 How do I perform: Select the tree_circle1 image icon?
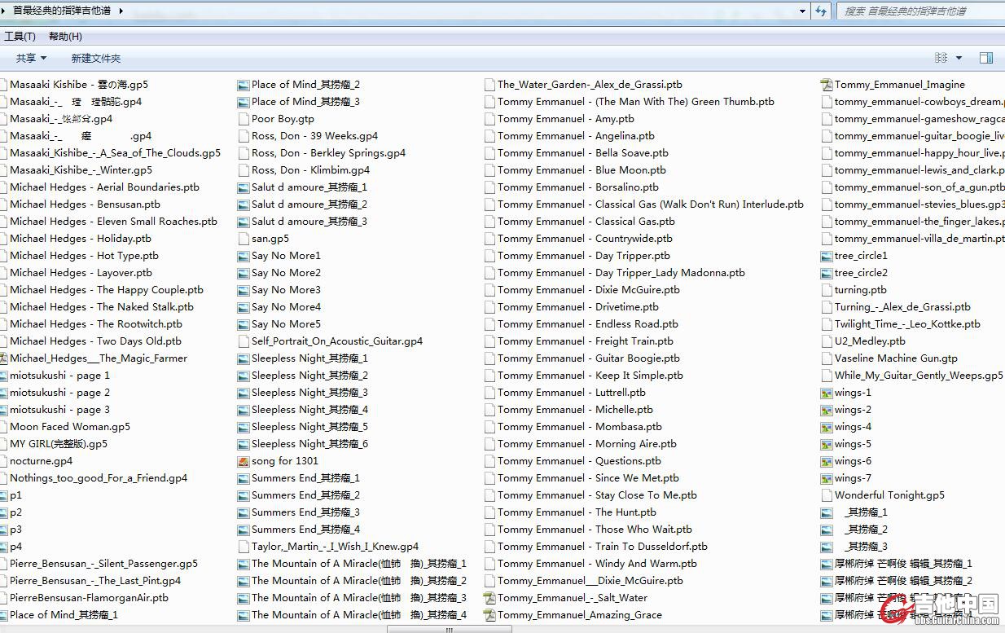tap(826, 256)
